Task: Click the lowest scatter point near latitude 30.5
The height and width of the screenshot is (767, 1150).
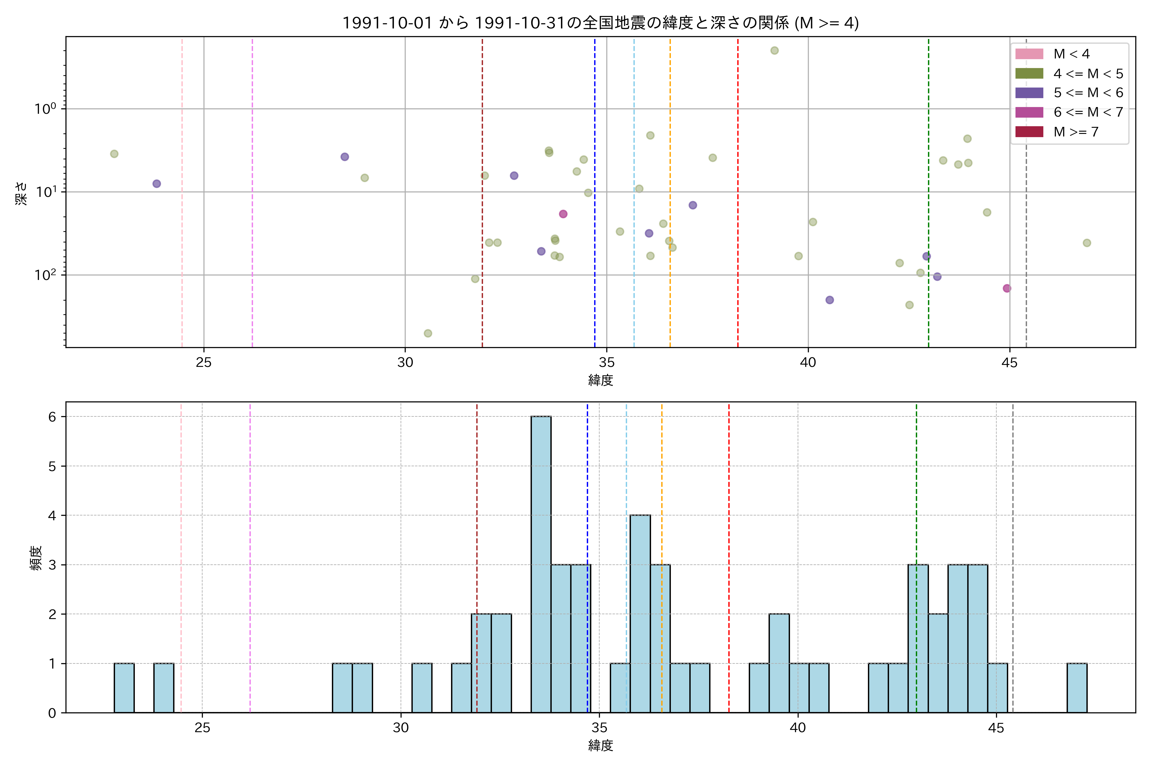Action: pos(428,333)
